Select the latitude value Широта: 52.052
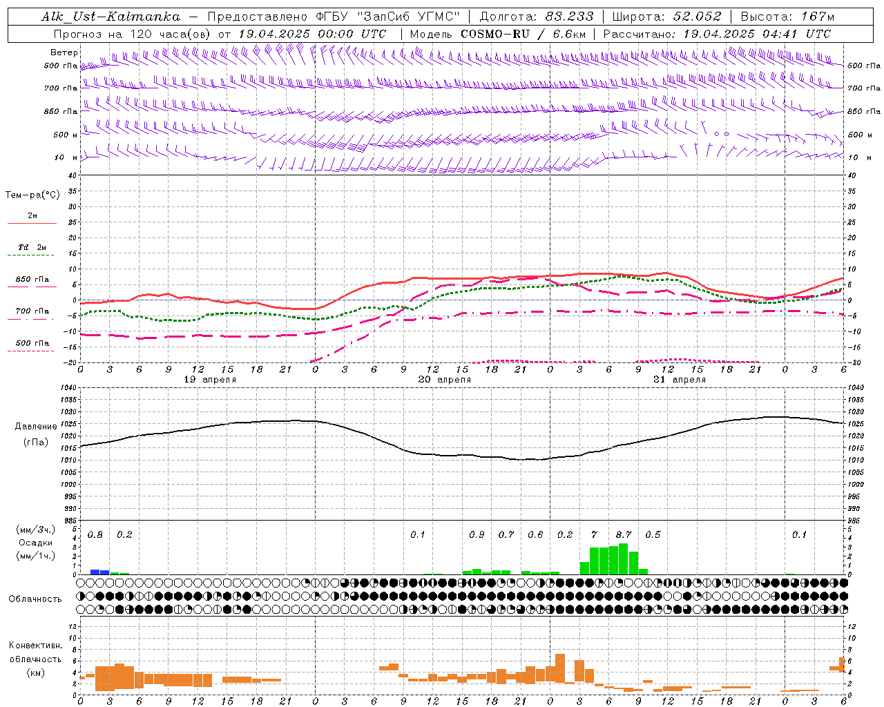The image size is (884, 707). [667, 17]
